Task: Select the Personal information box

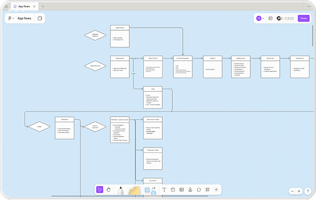Action: [x=183, y=67]
